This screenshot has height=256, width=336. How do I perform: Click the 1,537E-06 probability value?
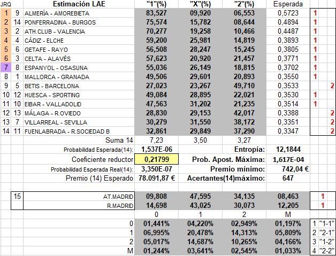point(156,150)
